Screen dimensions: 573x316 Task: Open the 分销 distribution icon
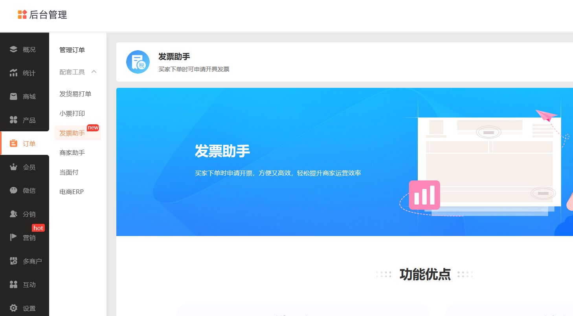pyautogui.click(x=13, y=214)
